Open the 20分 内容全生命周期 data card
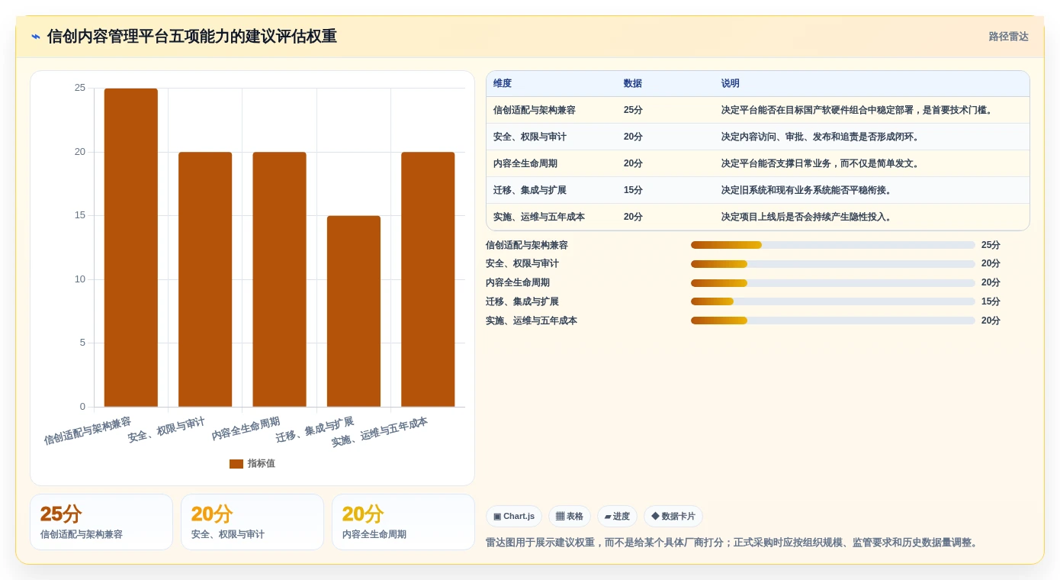 403,522
